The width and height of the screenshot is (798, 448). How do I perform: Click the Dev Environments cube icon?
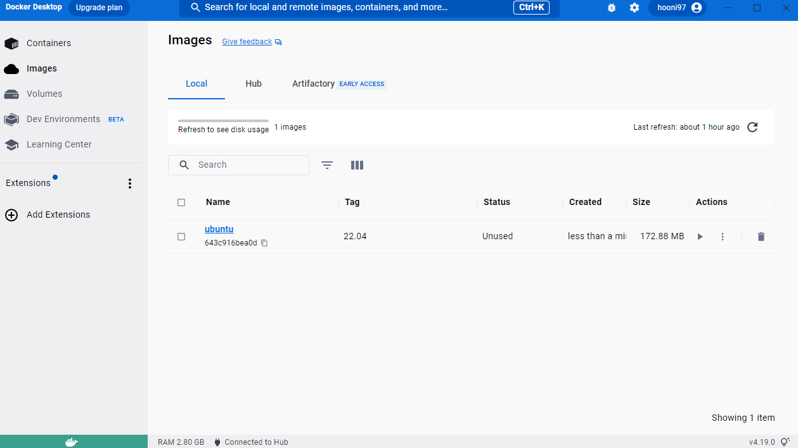pos(11,119)
